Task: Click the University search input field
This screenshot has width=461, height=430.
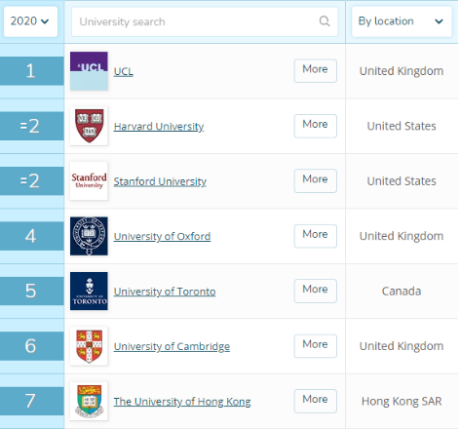Action: pos(205,21)
